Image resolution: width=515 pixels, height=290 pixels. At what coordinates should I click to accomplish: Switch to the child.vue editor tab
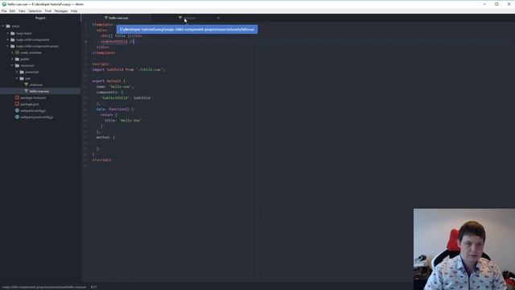[187, 18]
